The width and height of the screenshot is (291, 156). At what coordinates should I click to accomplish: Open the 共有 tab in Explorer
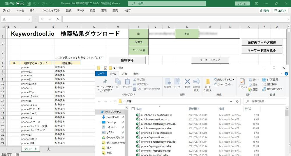[x=125, y=74]
